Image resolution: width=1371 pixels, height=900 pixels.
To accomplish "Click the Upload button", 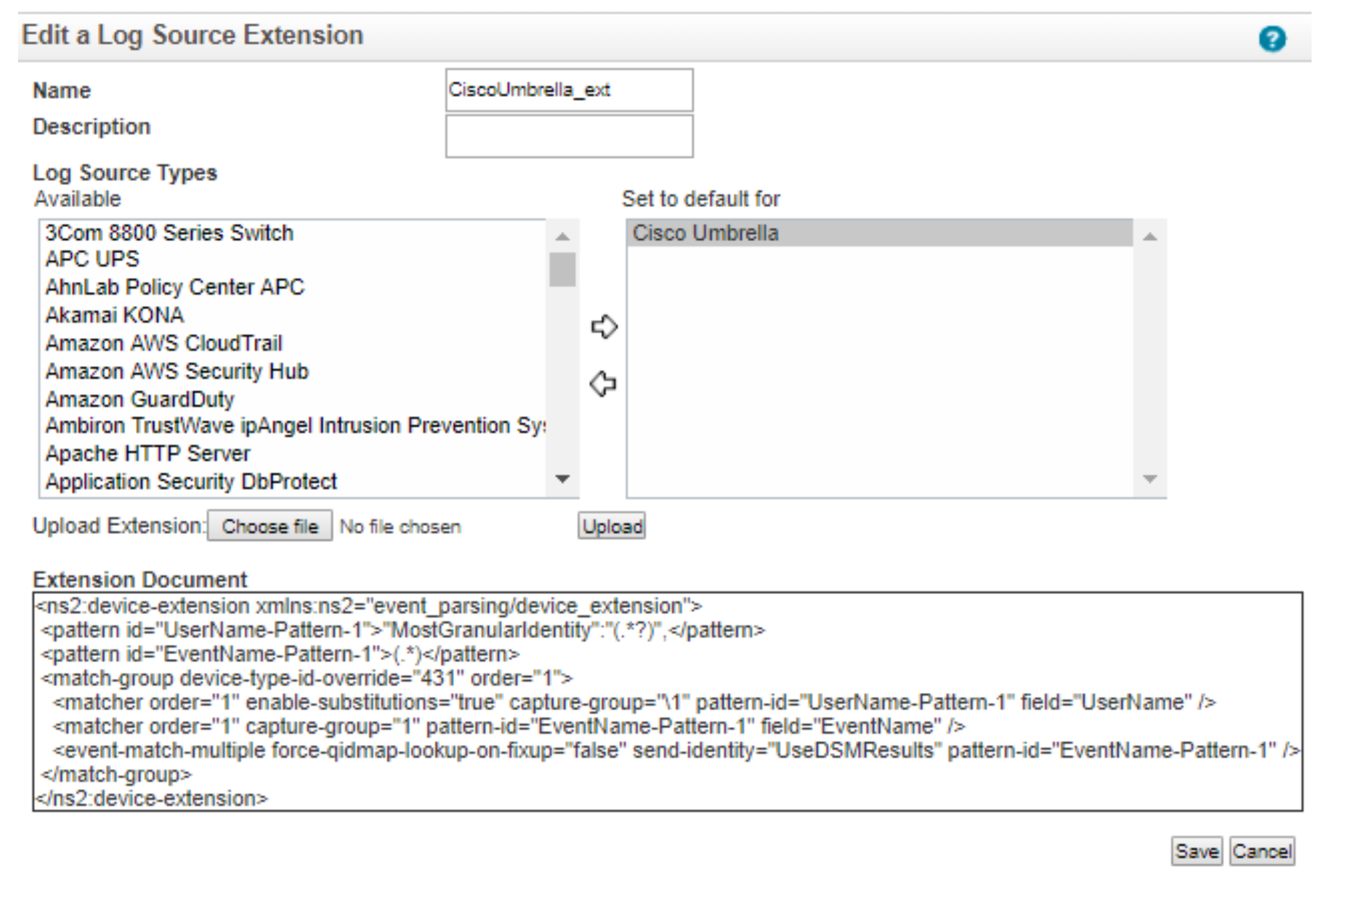I will click(x=612, y=526).
